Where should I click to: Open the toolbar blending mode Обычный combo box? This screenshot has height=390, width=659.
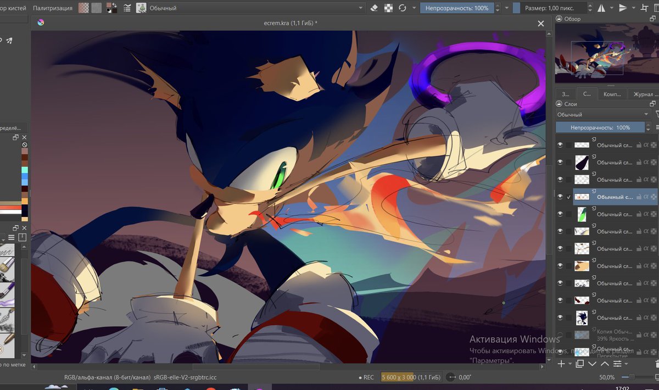tap(256, 8)
